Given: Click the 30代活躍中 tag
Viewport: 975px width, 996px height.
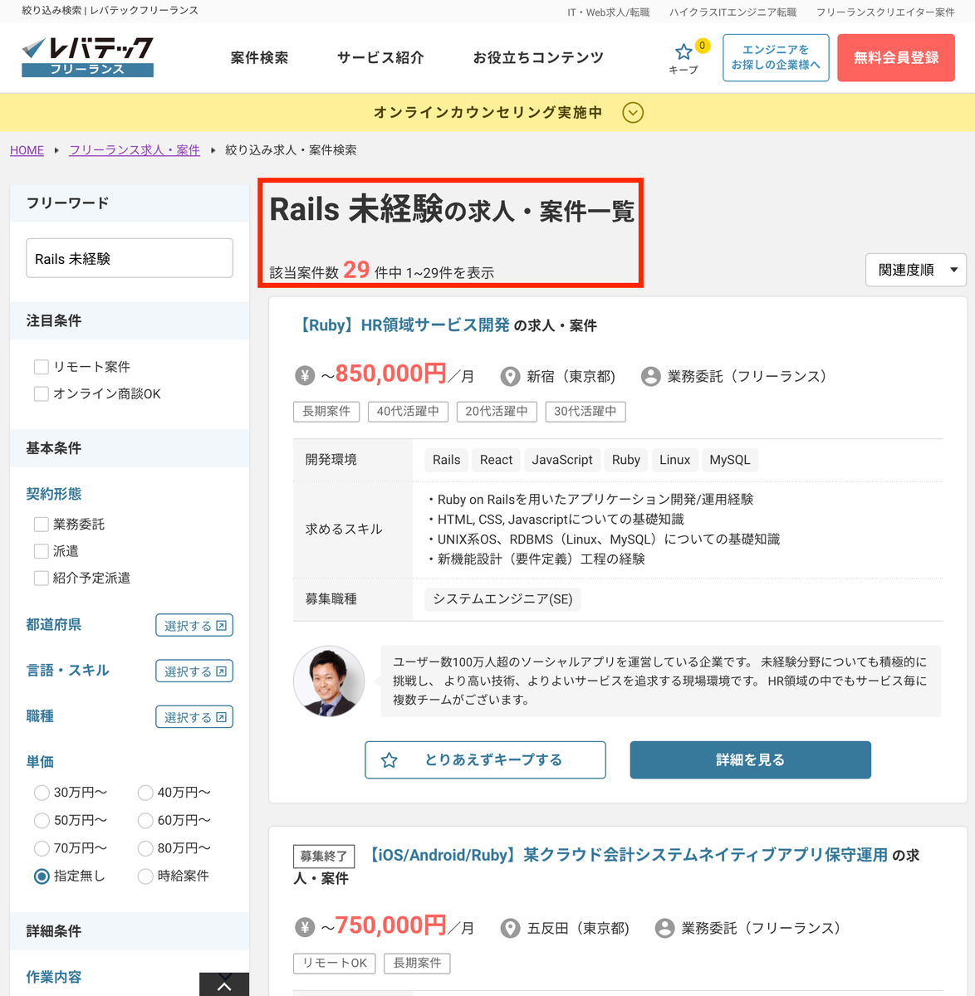Looking at the screenshot, I should point(585,412).
